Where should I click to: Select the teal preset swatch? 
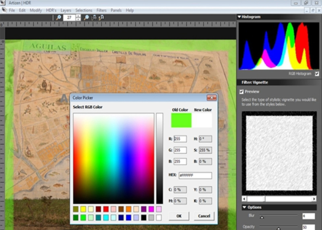click(98, 218)
